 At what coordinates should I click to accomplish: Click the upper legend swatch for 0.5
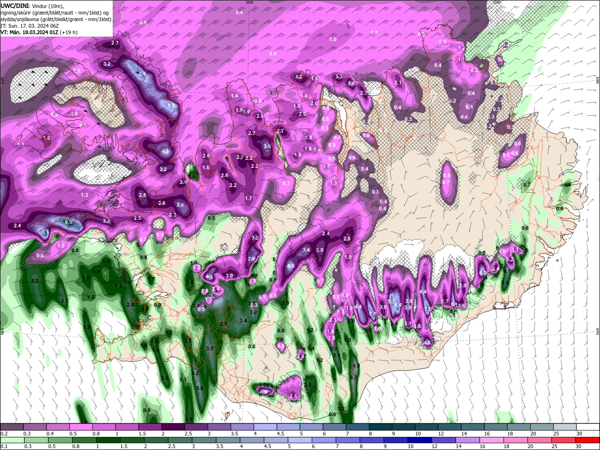pos(81,427)
